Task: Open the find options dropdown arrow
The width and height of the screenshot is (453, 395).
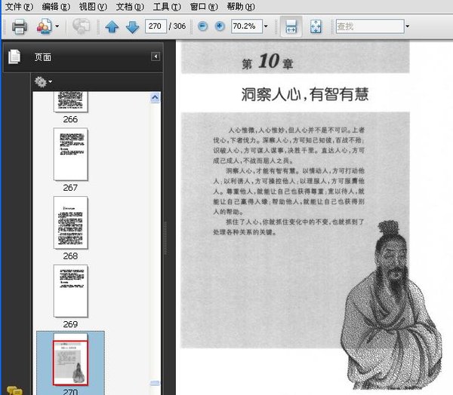Action: pos(408,26)
